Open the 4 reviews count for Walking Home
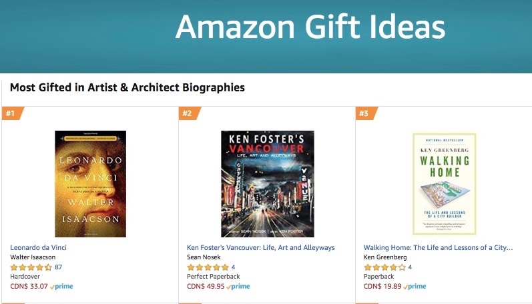The image size is (532, 304). coord(410,267)
